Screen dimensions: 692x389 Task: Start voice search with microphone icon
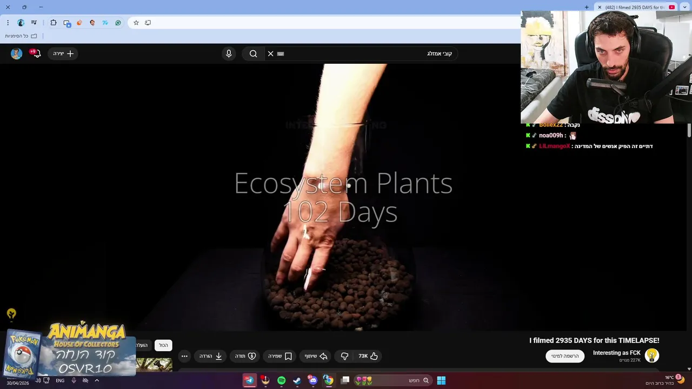[229, 53]
